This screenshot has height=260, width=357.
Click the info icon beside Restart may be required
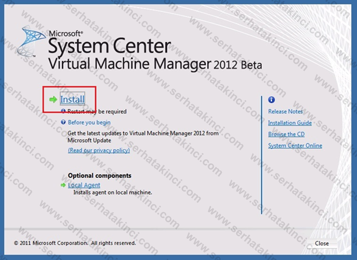63,111
